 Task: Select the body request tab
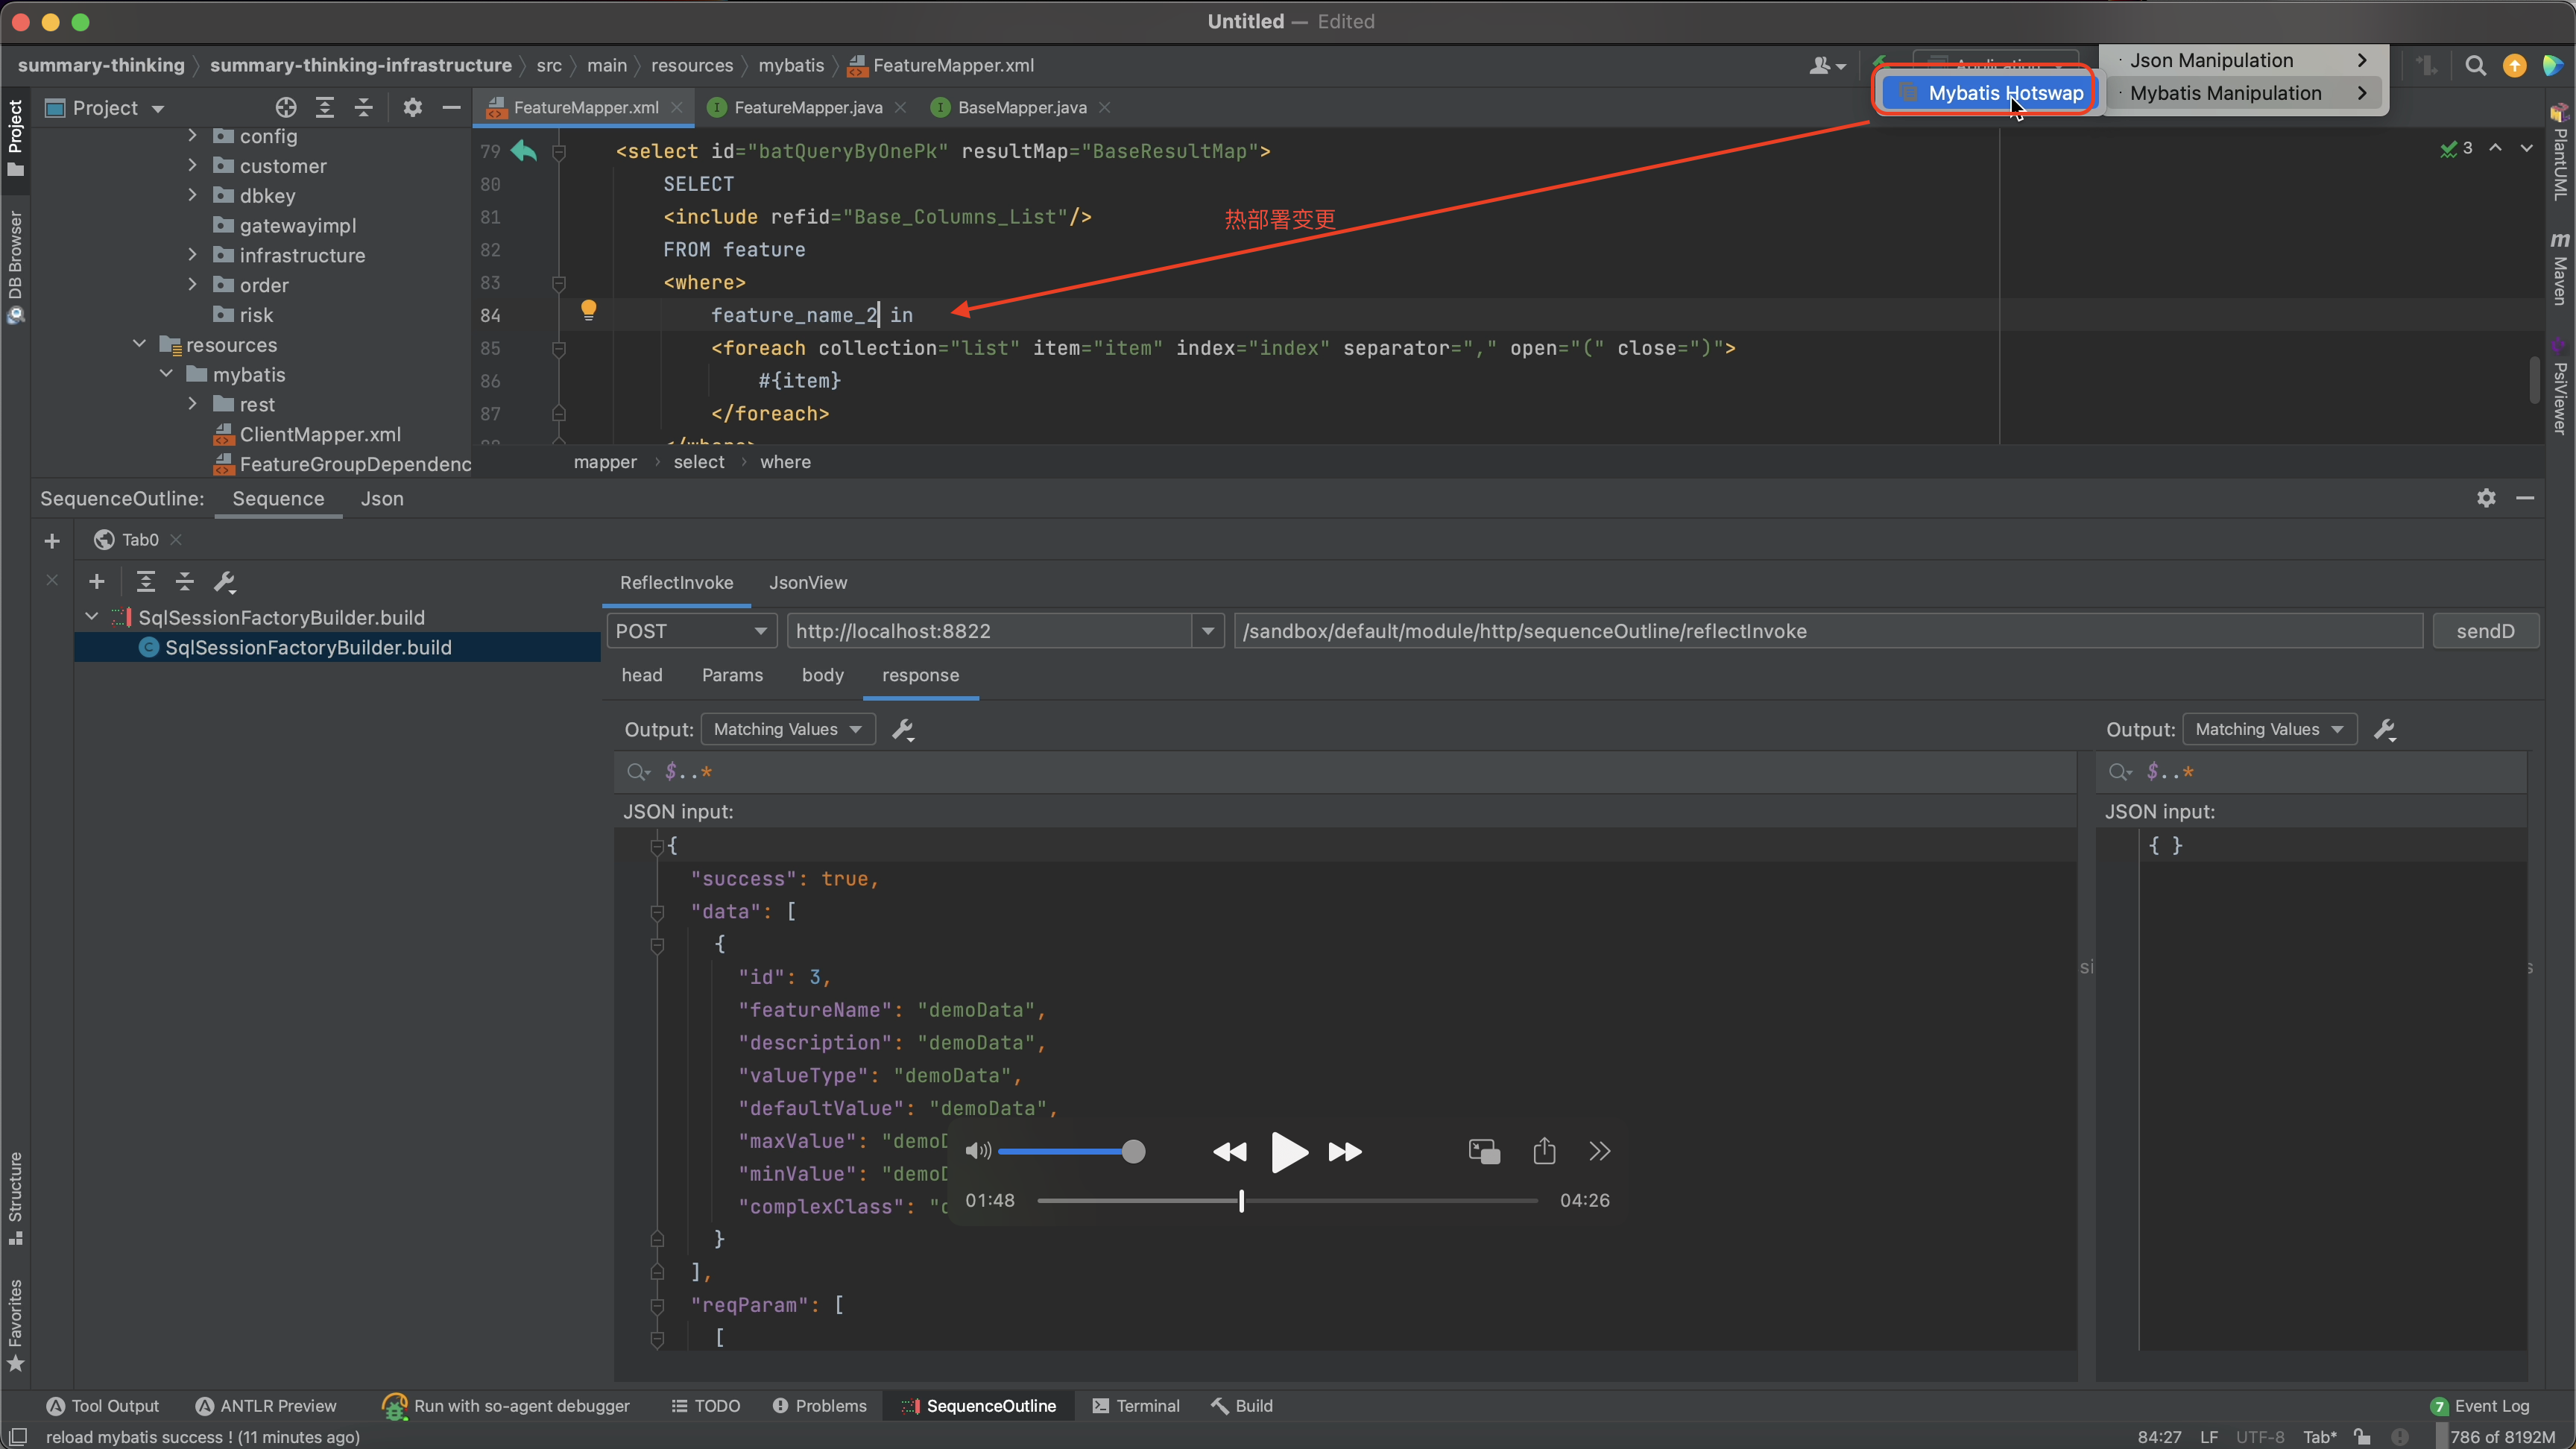click(822, 675)
